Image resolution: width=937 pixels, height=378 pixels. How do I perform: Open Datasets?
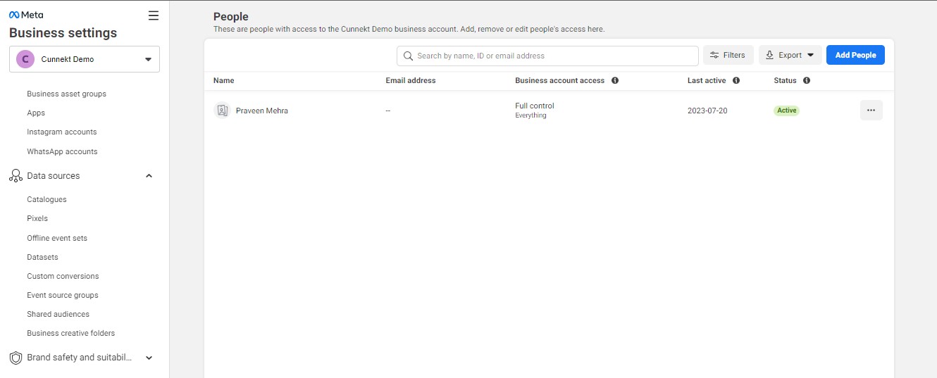click(x=42, y=257)
